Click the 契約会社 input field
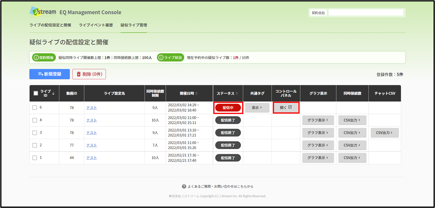The height and width of the screenshot is (208, 435). pyautogui.click(x=366, y=13)
